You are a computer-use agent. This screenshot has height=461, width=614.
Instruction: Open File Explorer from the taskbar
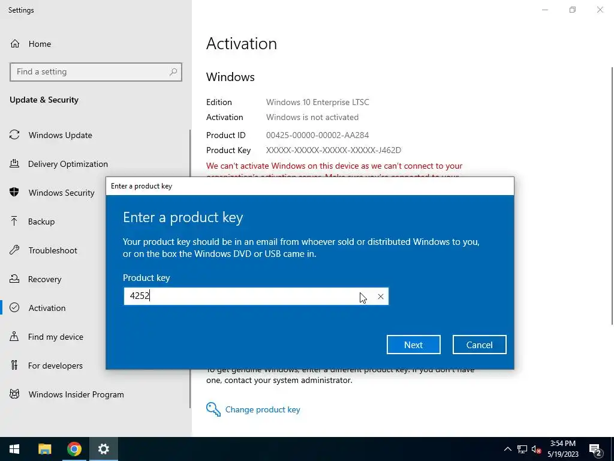click(x=44, y=449)
